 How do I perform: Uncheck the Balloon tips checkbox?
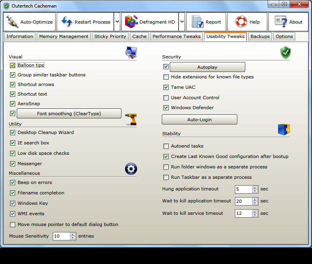tap(12, 65)
